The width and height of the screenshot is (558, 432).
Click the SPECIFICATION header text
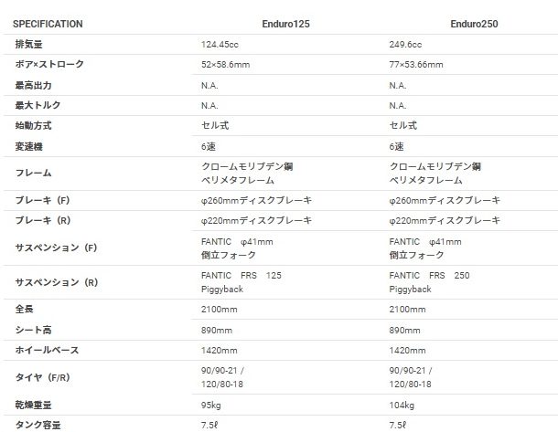point(48,24)
